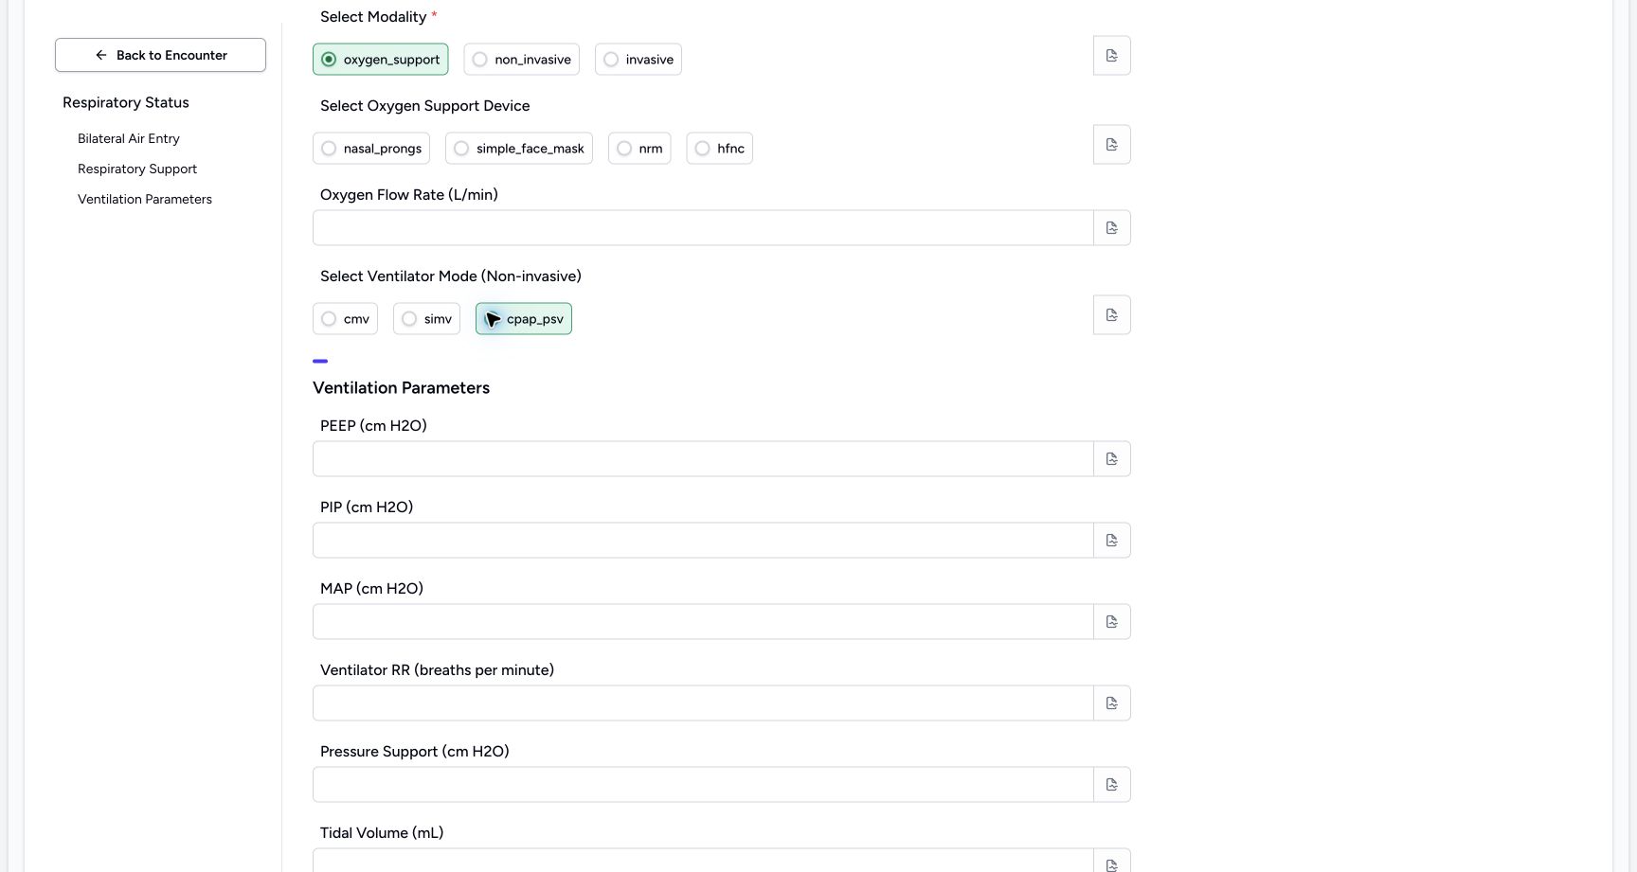Open the note icon for PIP field
The width and height of the screenshot is (1637, 872).
tap(1112, 541)
